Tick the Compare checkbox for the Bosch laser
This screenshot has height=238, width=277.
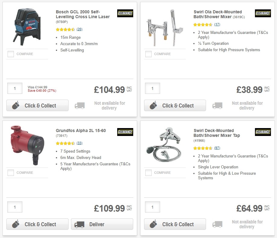[x=11, y=54]
